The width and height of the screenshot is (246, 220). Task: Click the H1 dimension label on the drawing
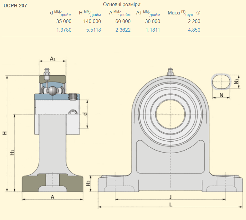(x=12, y=152)
